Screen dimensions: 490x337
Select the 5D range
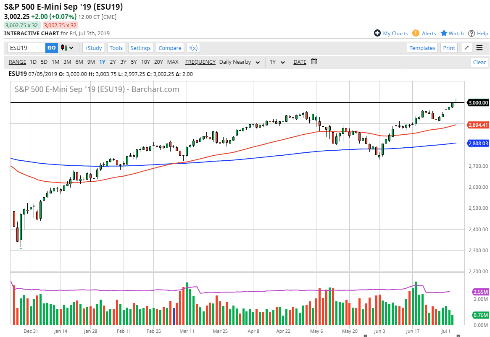click(x=44, y=62)
